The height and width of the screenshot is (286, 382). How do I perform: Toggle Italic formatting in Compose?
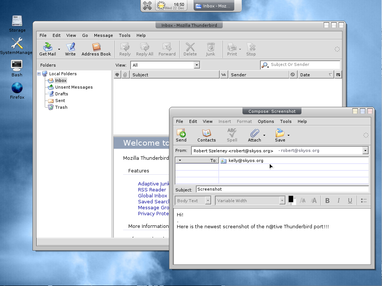pos(339,201)
